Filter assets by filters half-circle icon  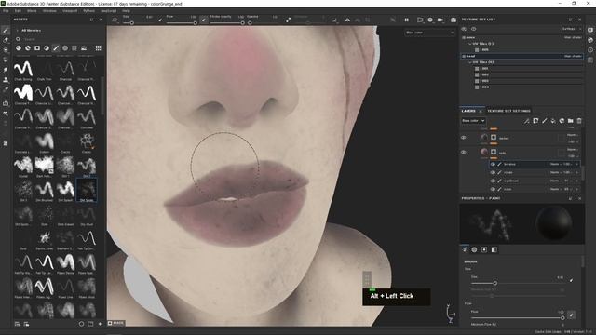47,48
